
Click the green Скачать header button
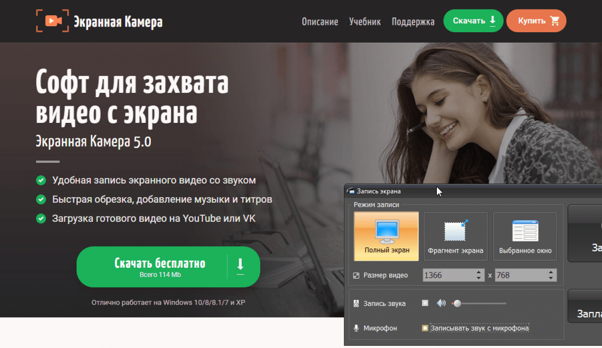(473, 21)
